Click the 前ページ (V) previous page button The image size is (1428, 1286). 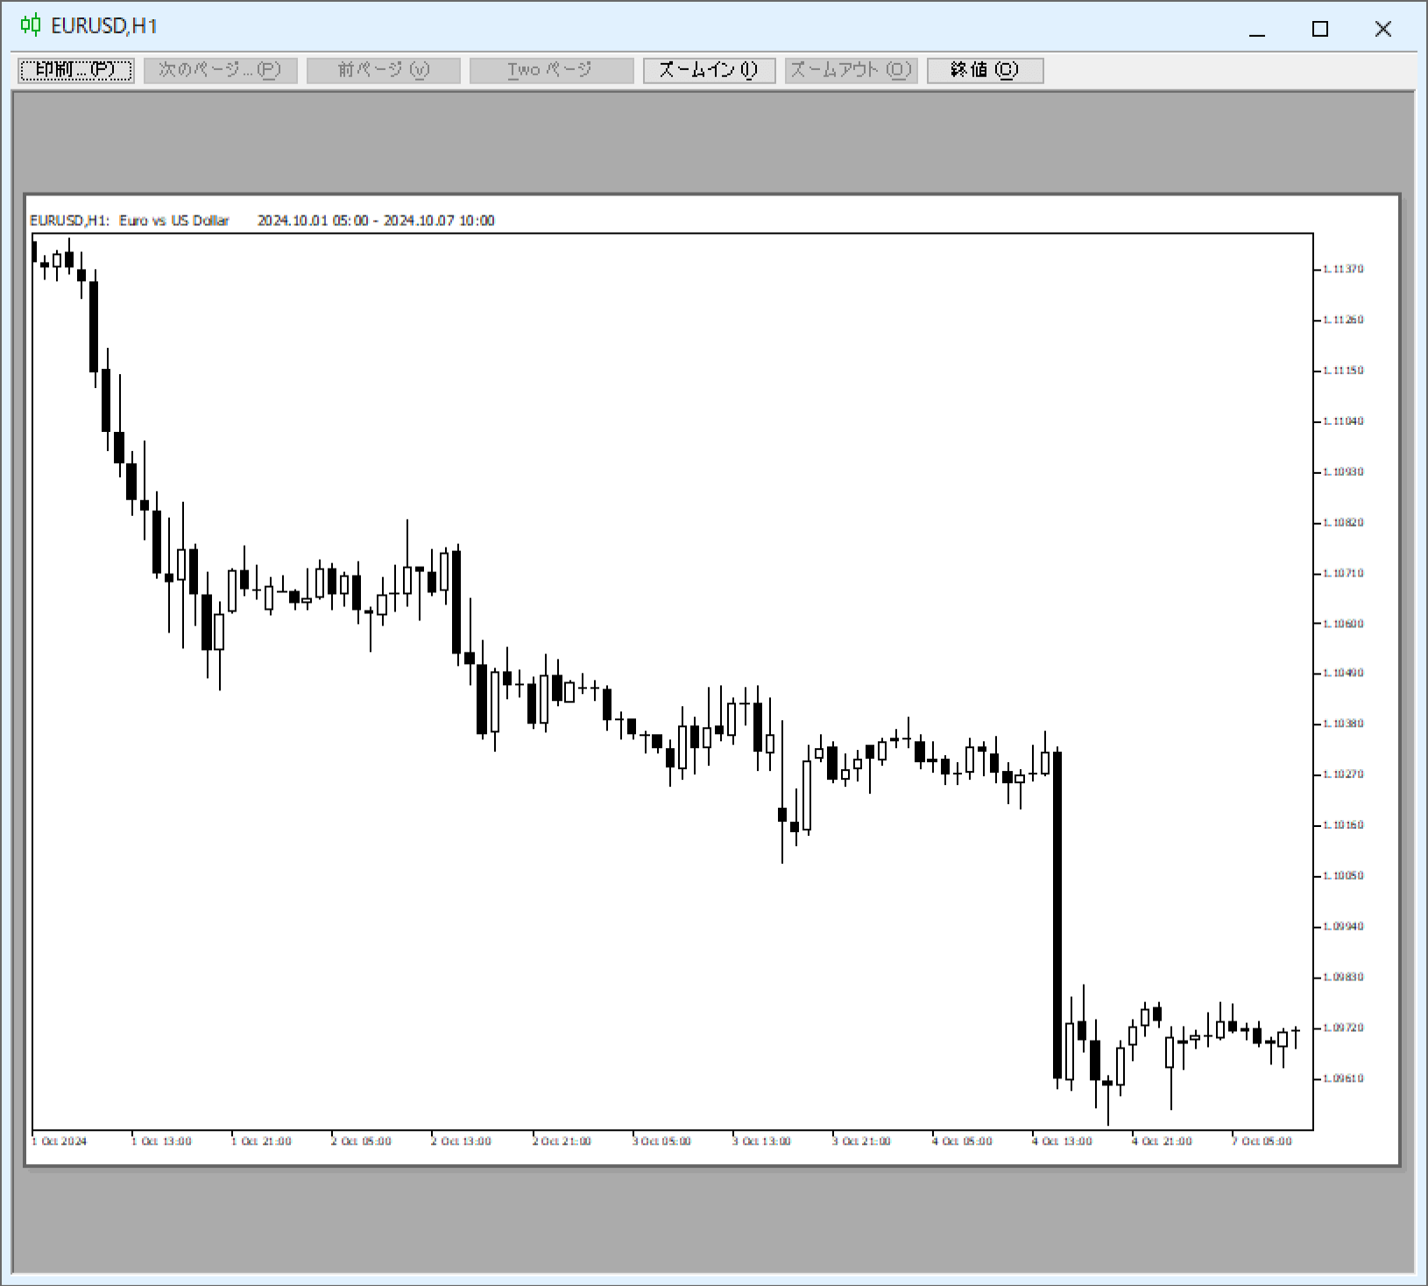(x=384, y=70)
